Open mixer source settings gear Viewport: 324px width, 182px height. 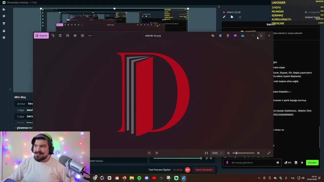(211, 158)
